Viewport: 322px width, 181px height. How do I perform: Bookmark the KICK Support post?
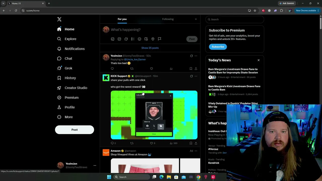click(191, 143)
